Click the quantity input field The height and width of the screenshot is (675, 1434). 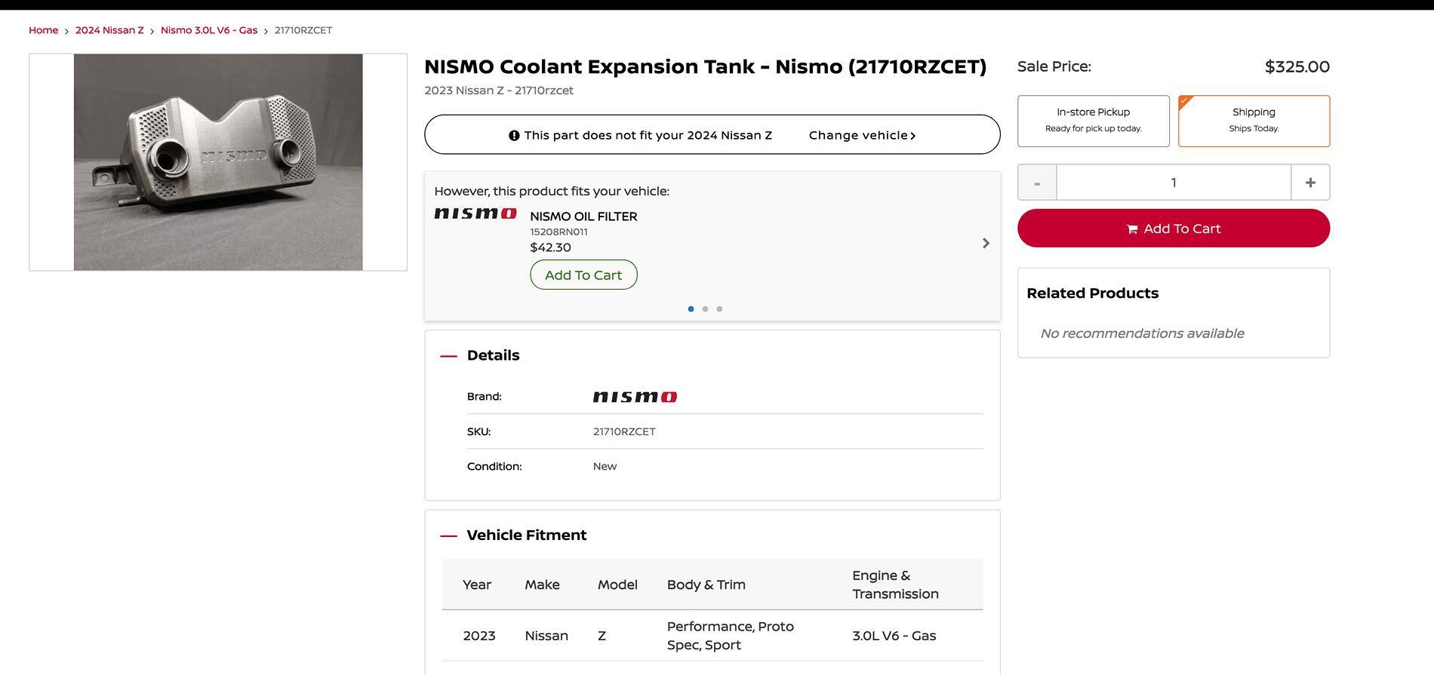pyautogui.click(x=1174, y=183)
